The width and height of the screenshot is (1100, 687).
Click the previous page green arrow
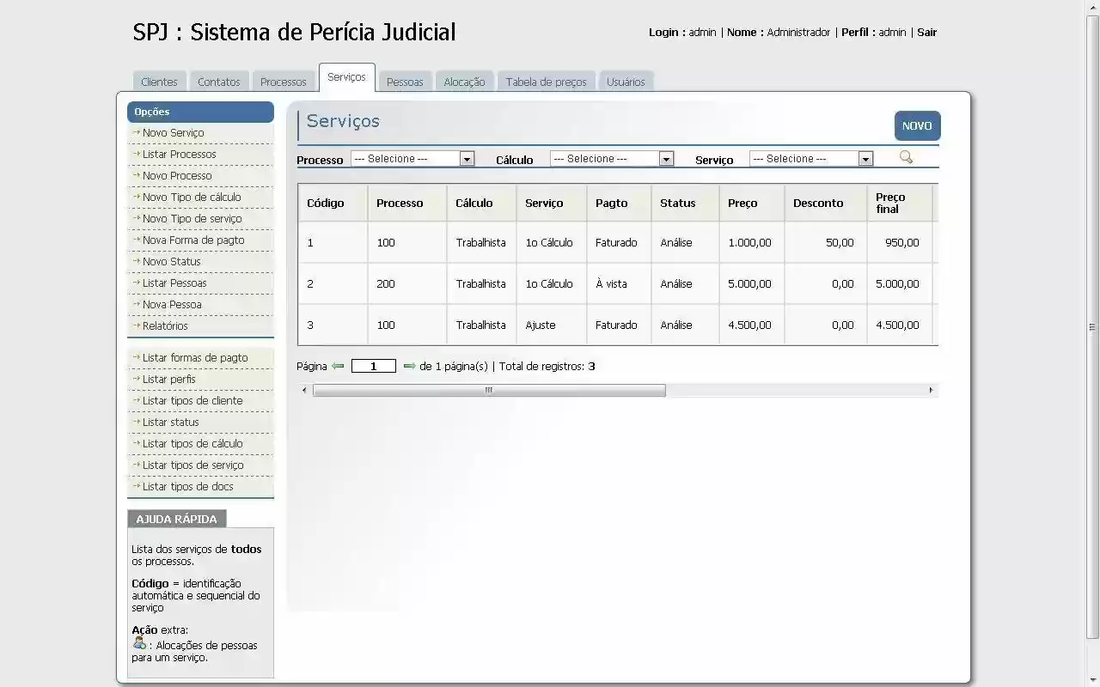[339, 366]
